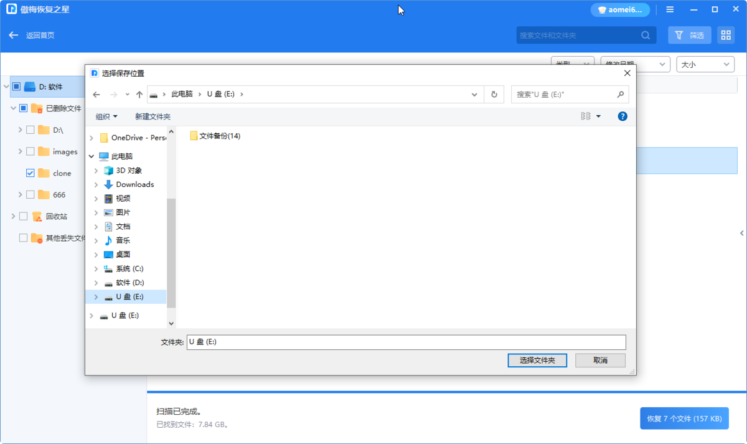Viewport: 747px width, 444px height.
Task: Open the main hamburger menu
Action: click(670, 10)
